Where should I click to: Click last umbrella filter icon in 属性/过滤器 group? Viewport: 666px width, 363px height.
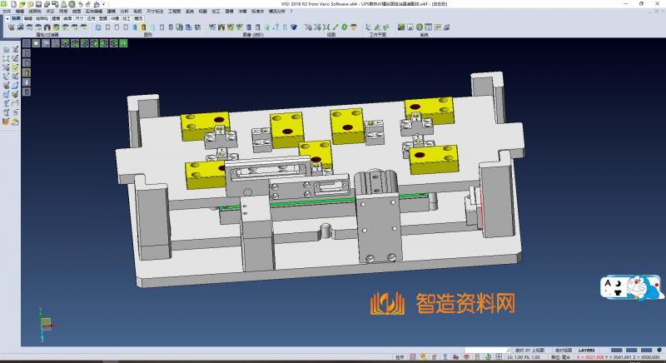84,27
